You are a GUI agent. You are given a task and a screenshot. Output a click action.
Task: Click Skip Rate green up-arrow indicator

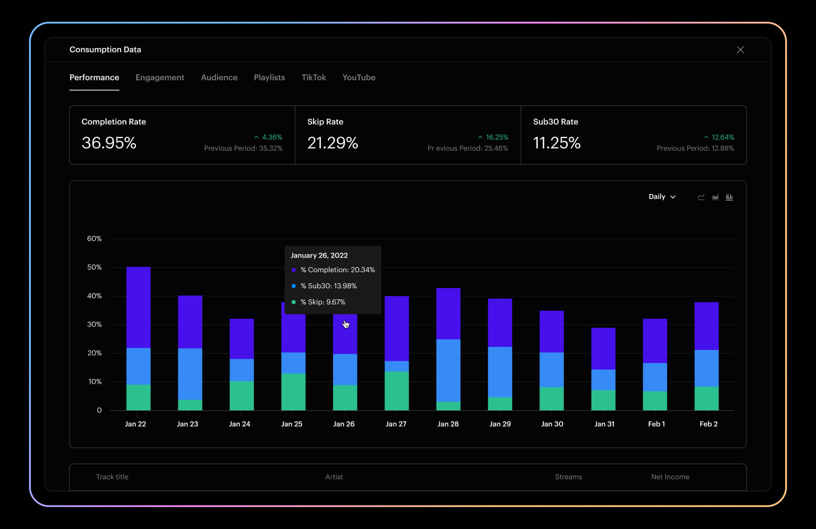pyautogui.click(x=480, y=137)
